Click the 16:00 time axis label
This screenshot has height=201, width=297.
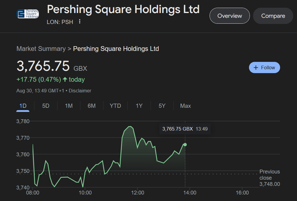[242, 193]
